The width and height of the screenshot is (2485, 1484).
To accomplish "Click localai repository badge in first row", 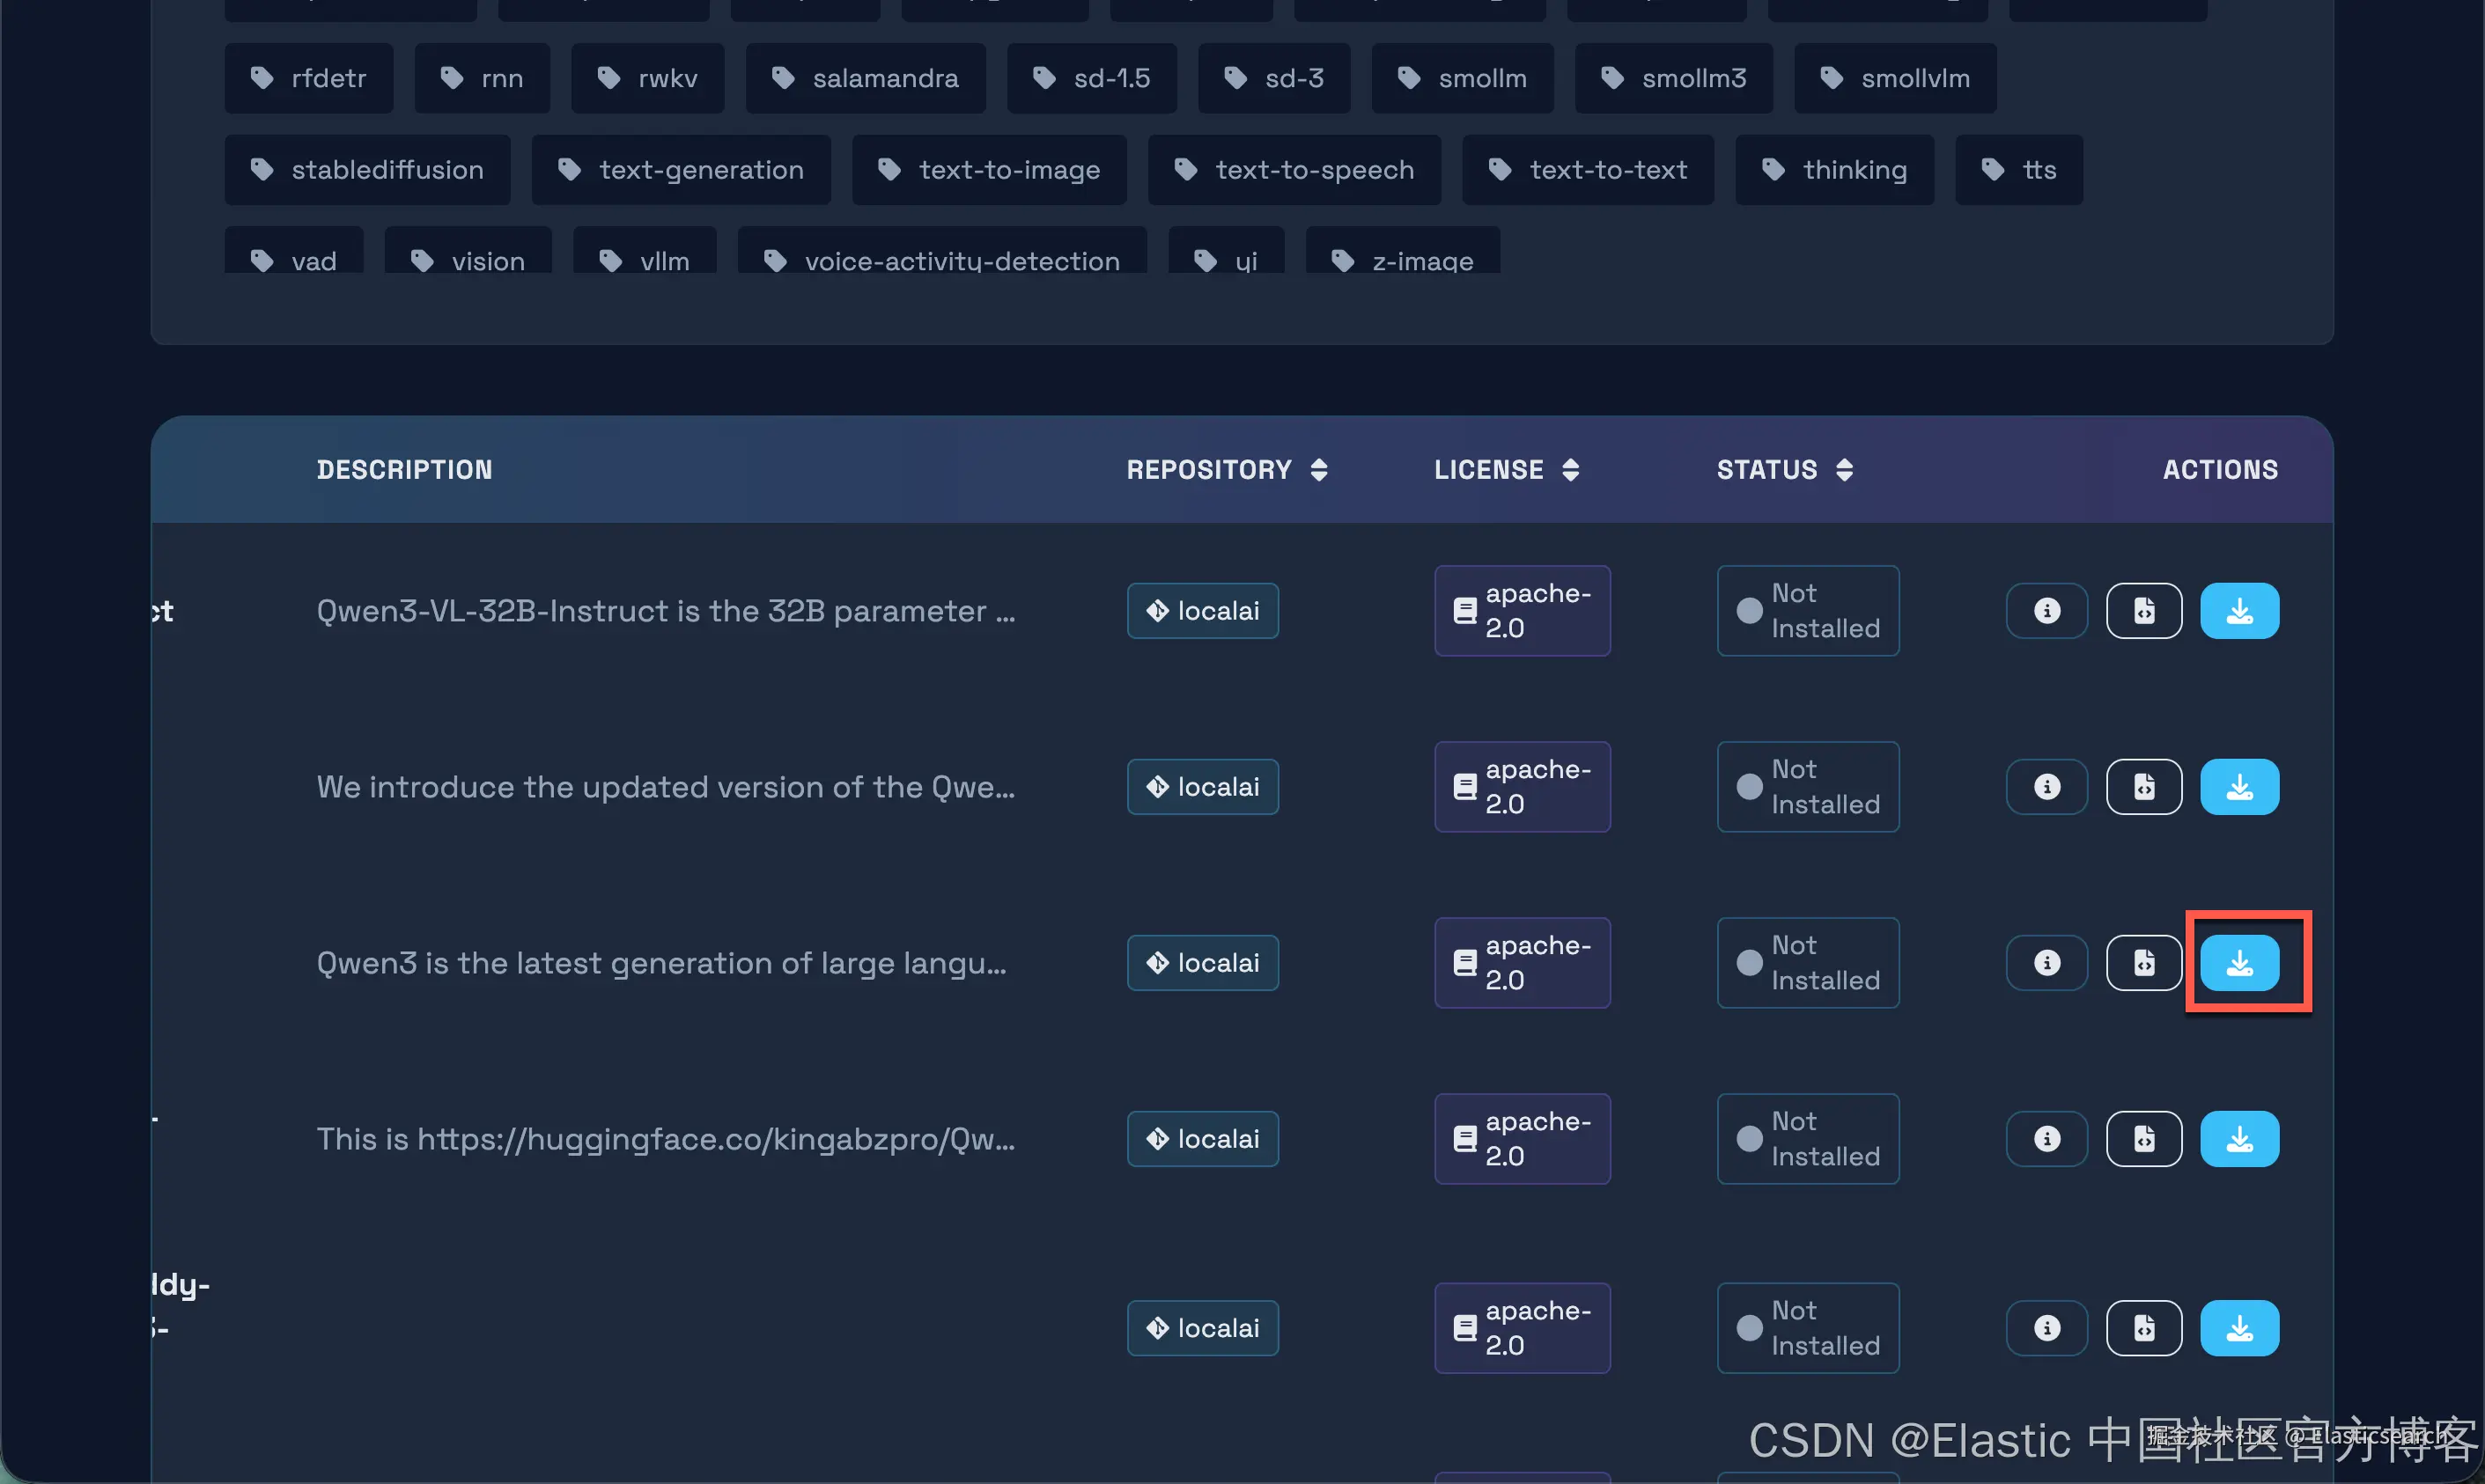I will 1203,610.
